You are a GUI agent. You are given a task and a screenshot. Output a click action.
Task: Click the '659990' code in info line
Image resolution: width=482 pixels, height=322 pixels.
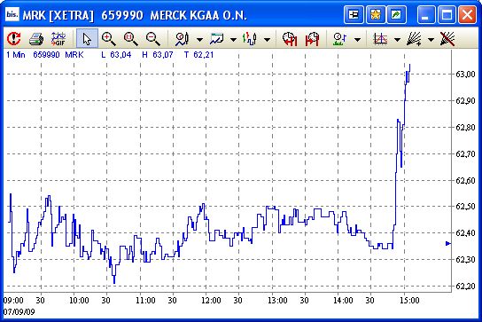click(x=46, y=55)
